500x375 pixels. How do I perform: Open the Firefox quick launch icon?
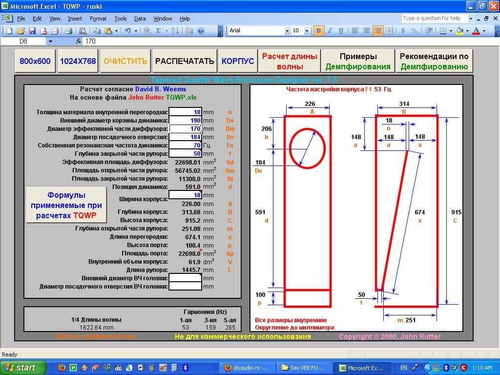[62, 368]
